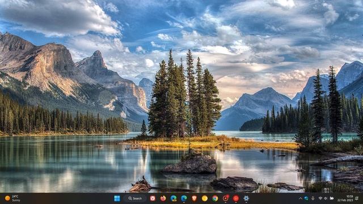363x204 pixels.
Task: Open the taskbar Search box
Action: coord(135,198)
